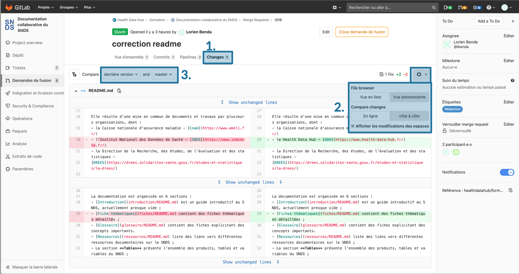Click the GitLab fox logo
Viewport: 519px width, 274px height.
(9, 7)
